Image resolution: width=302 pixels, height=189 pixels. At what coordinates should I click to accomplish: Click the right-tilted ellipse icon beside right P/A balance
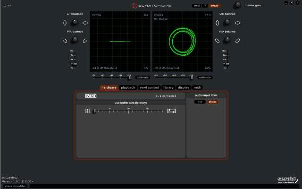pos(237,41)
